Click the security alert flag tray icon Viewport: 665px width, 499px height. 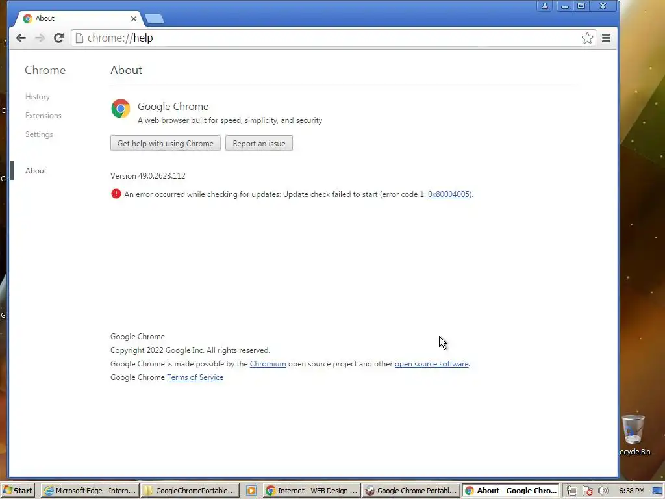pyautogui.click(x=587, y=491)
